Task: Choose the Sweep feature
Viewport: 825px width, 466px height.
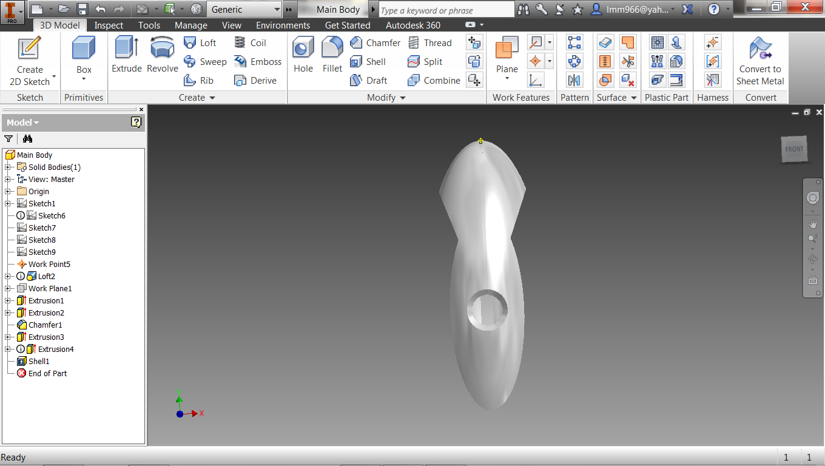Action: (x=205, y=61)
